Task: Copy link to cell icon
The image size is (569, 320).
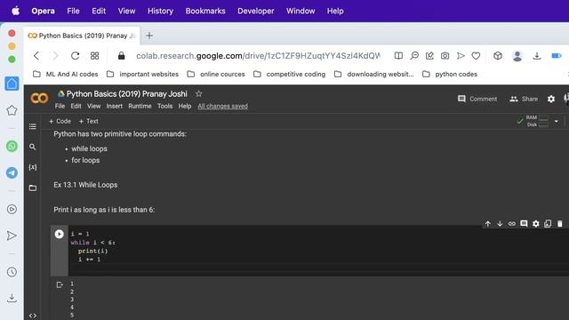Action: coord(512,223)
